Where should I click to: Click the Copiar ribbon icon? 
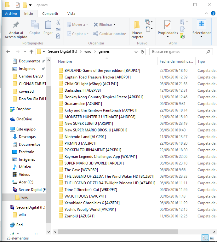[x=35, y=25]
